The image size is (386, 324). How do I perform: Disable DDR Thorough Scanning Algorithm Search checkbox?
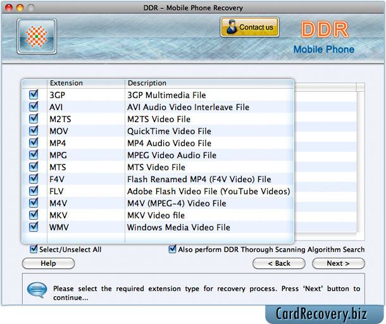pyautogui.click(x=172, y=249)
